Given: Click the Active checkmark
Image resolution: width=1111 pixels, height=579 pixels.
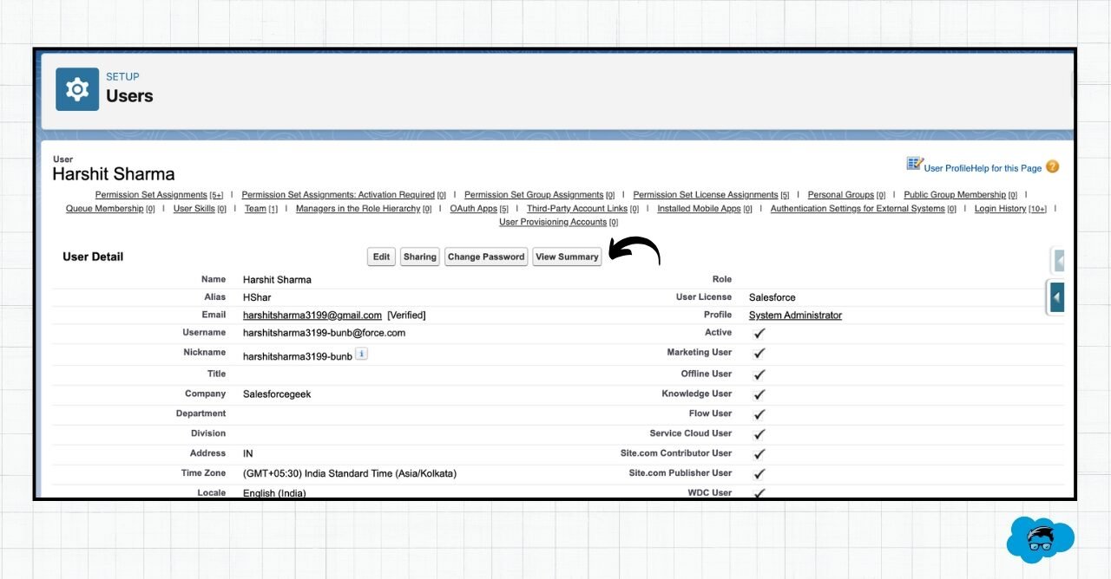Looking at the screenshot, I should click(x=759, y=333).
